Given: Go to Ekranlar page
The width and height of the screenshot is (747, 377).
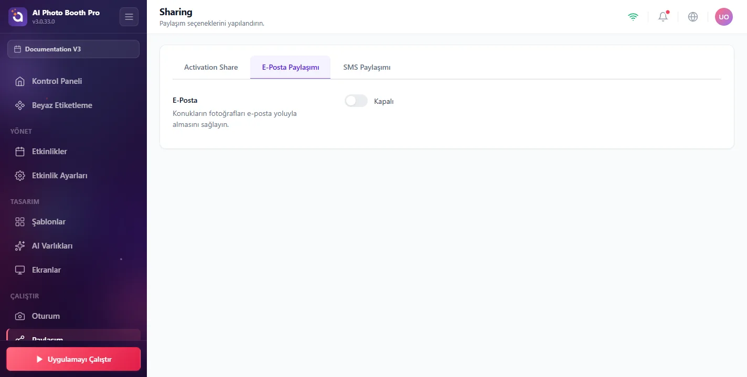Looking at the screenshot, I should click(73, 270).
